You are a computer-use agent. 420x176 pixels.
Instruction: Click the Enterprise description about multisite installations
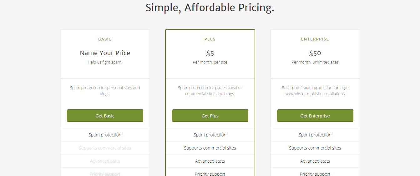[315, 91]
